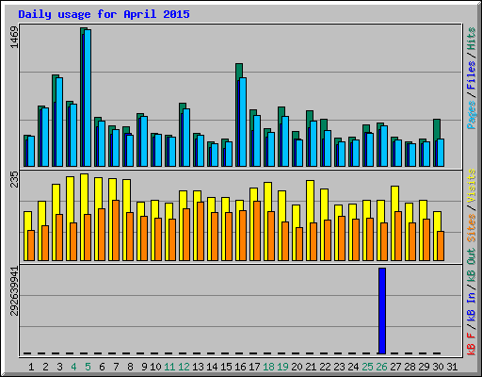482x377 pixels.
Task: Click the day 8 axis label
Action: click(x=130, y=367)
